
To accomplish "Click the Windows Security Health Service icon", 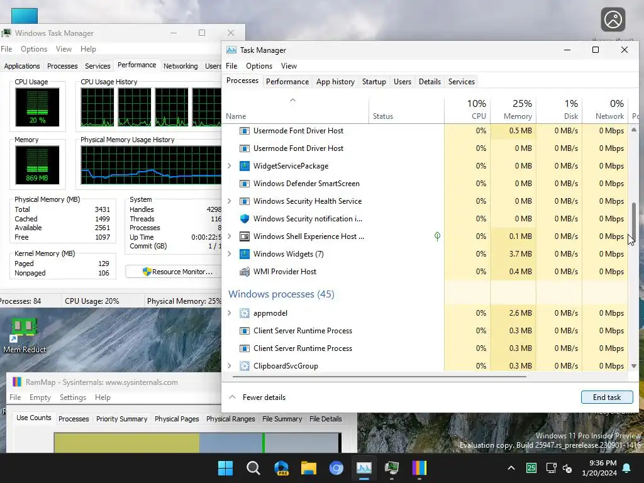I will coord(245,201).
